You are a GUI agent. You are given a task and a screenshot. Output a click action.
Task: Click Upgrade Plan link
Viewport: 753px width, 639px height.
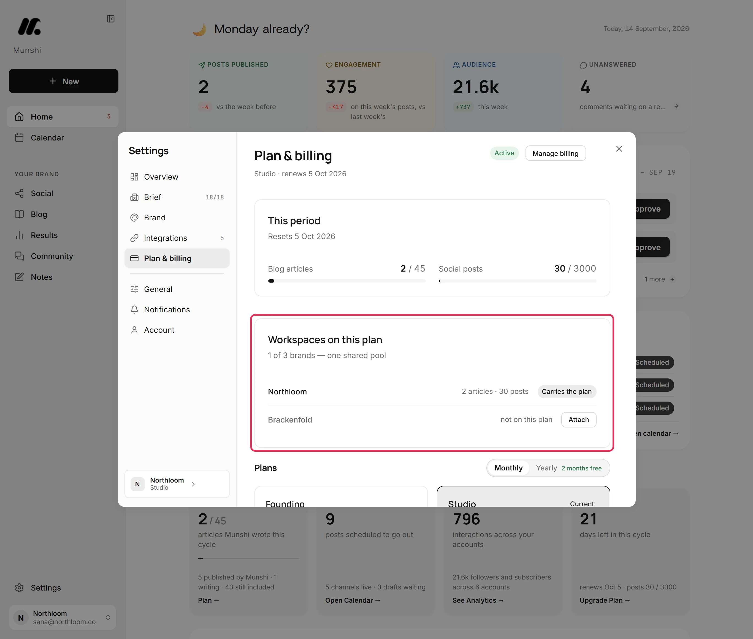[605, 600]
